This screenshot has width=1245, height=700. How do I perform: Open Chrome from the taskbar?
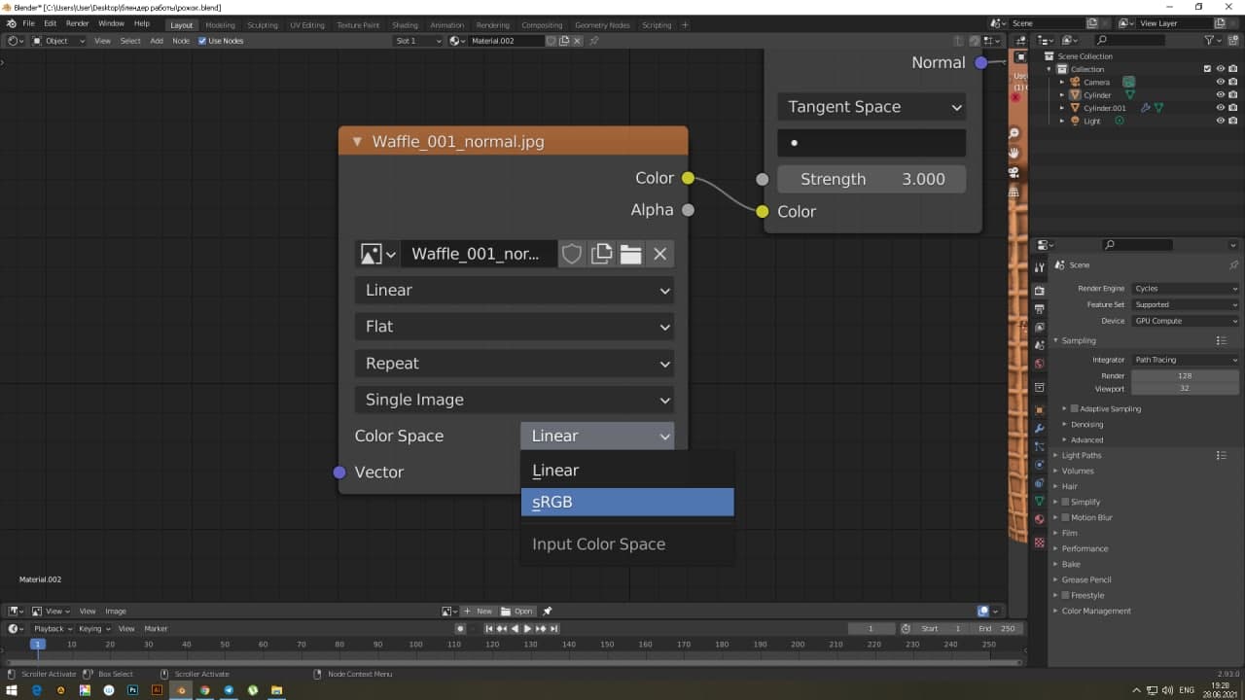point(204,690)
